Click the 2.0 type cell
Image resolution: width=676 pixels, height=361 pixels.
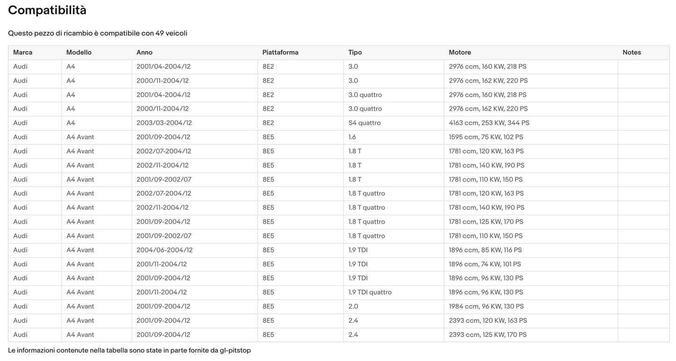point(394,306)
